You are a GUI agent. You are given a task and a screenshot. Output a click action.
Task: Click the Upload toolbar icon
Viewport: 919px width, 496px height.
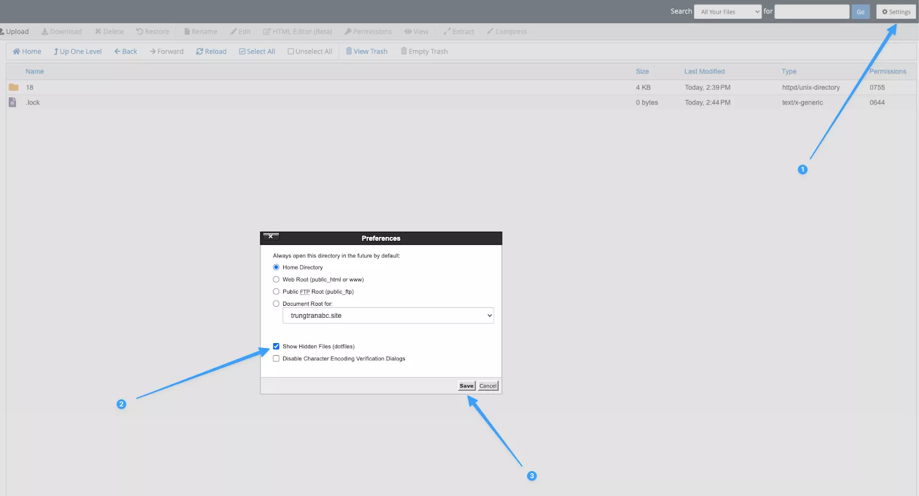click(3, 32)
